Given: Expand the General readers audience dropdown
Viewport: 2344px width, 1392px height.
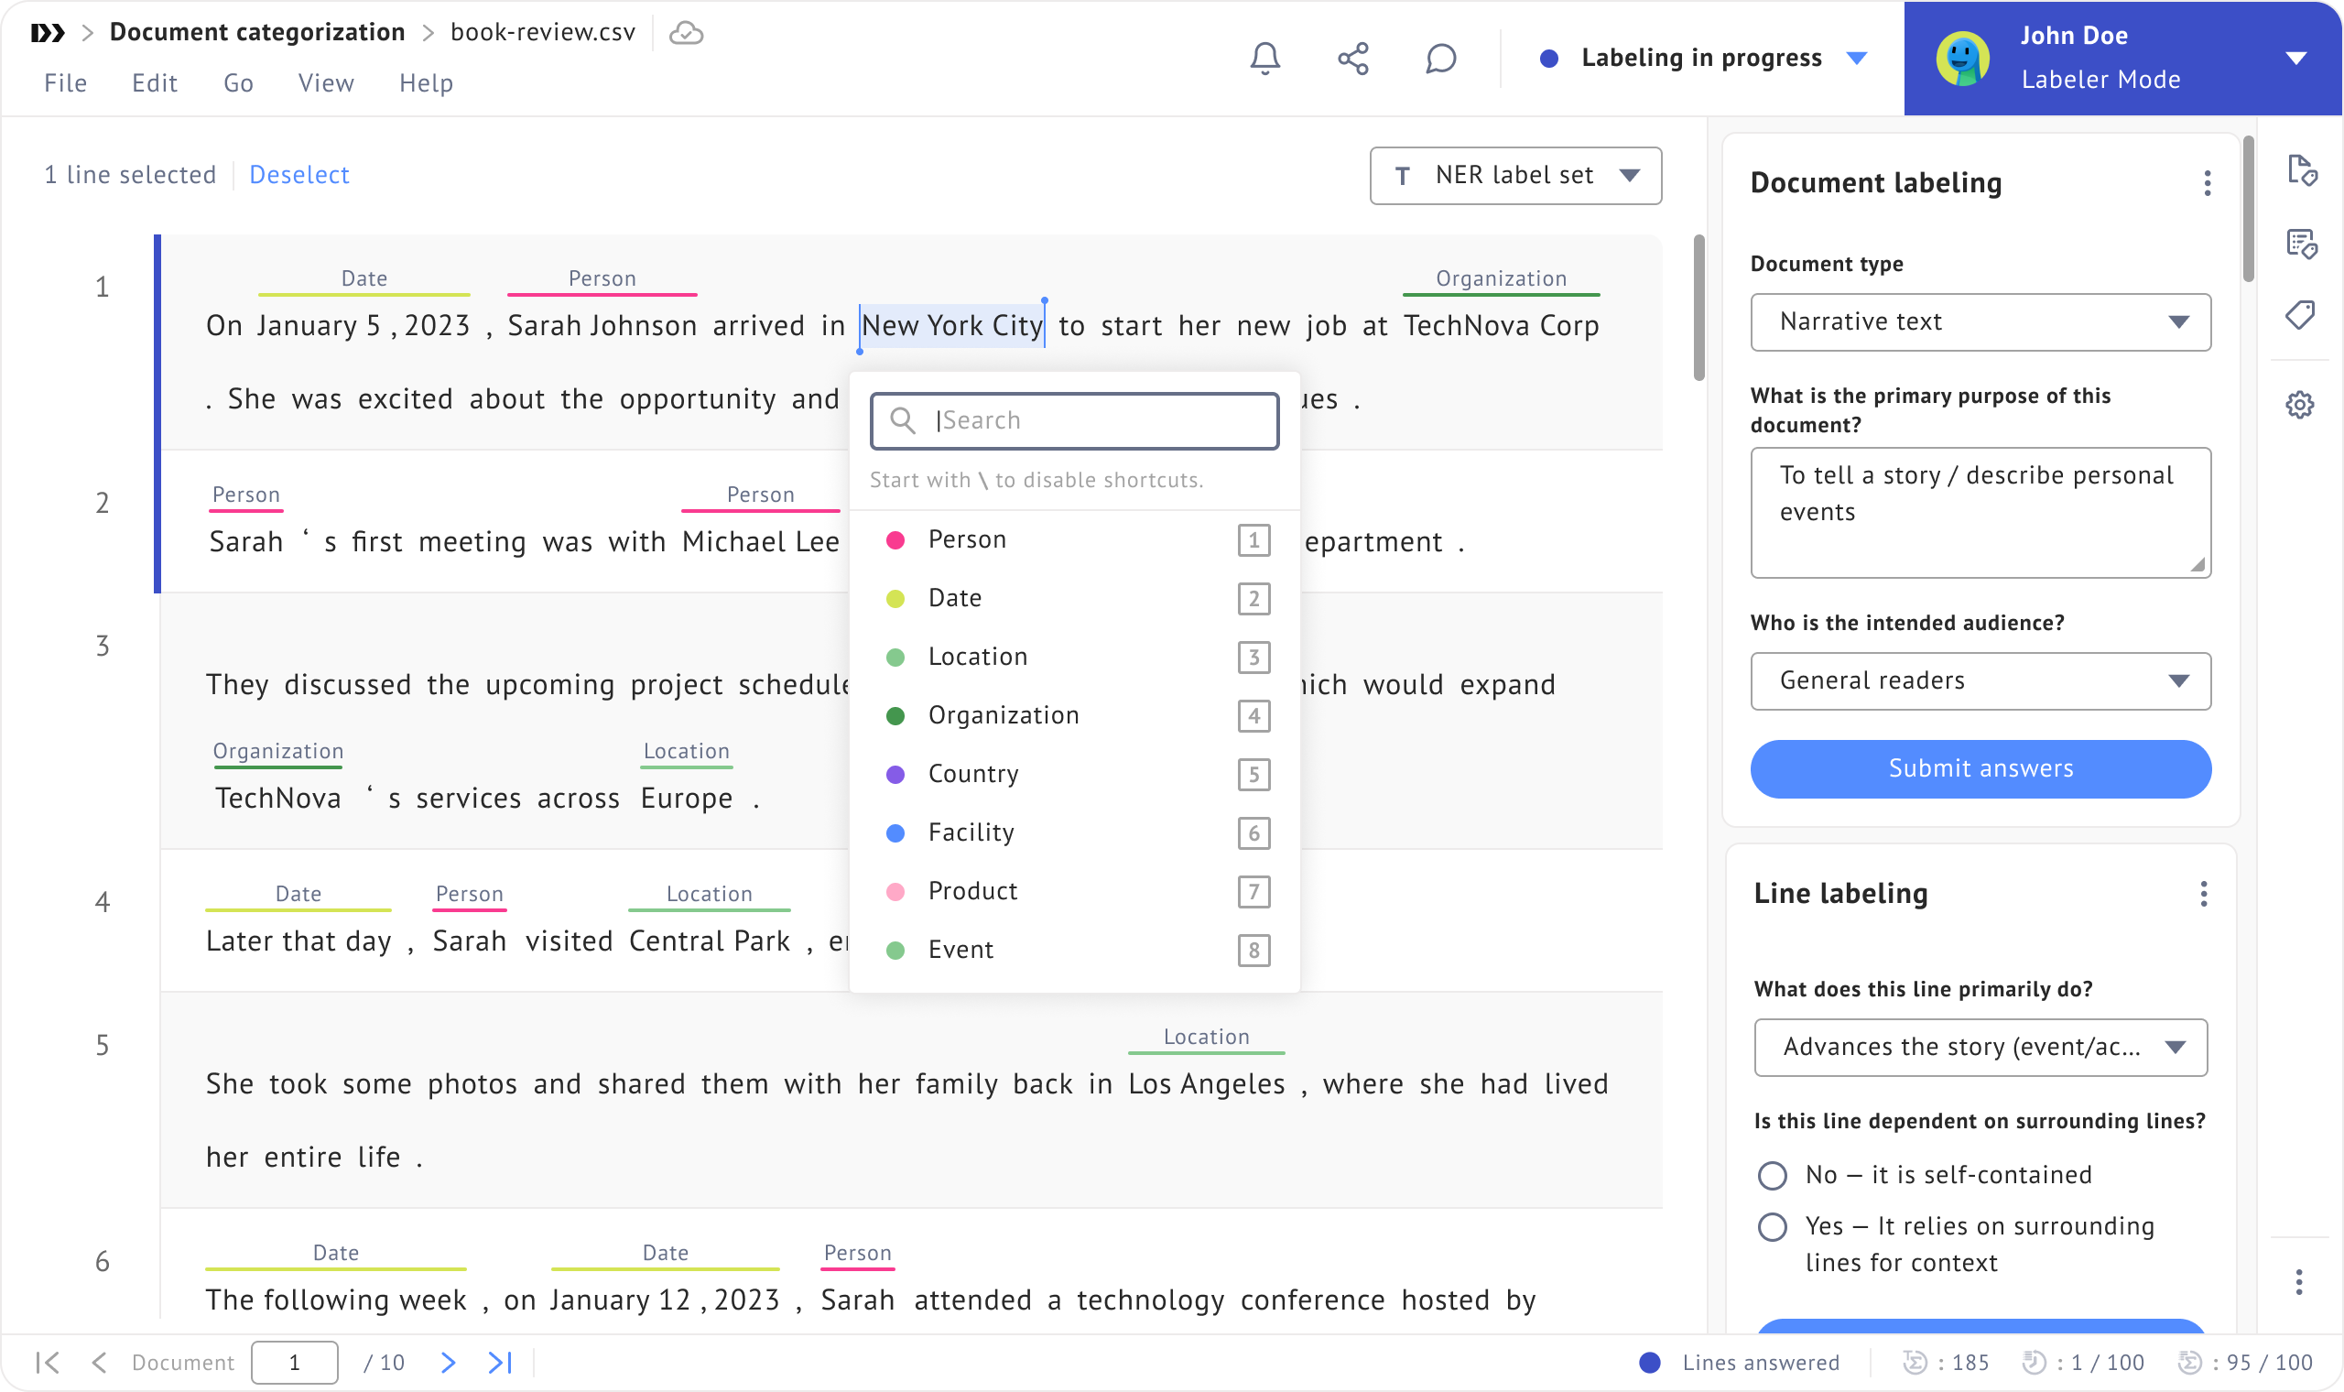Looking at the screenshot, I should click(1980, 681).
